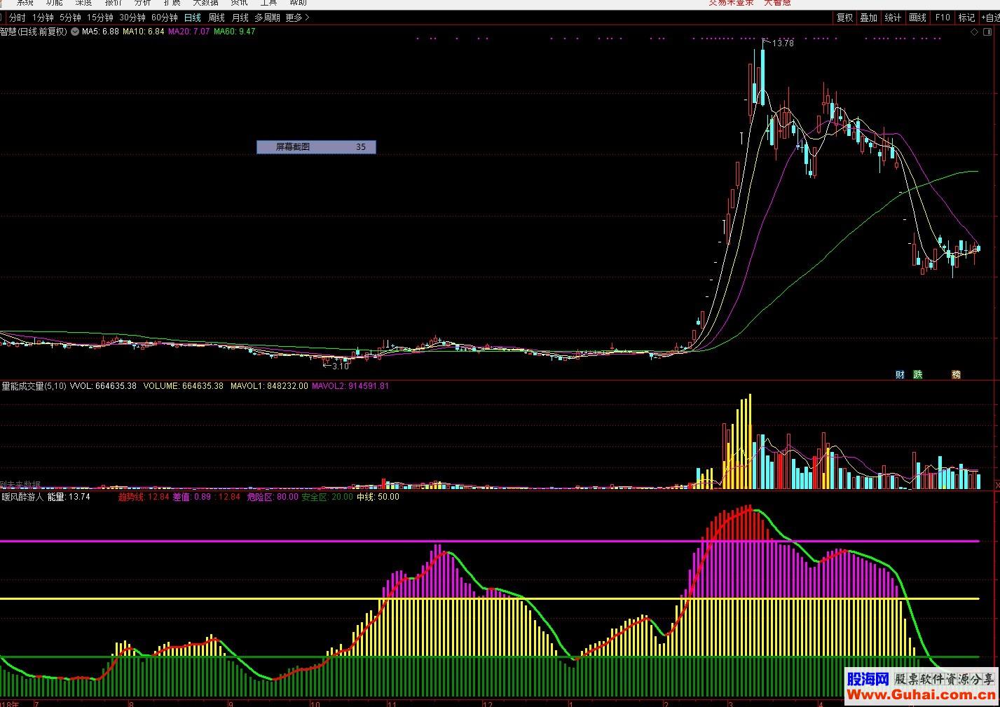The image size is (1000, 707).
Task: Click the 中线: 50.00 label
Action: (378, 497)
